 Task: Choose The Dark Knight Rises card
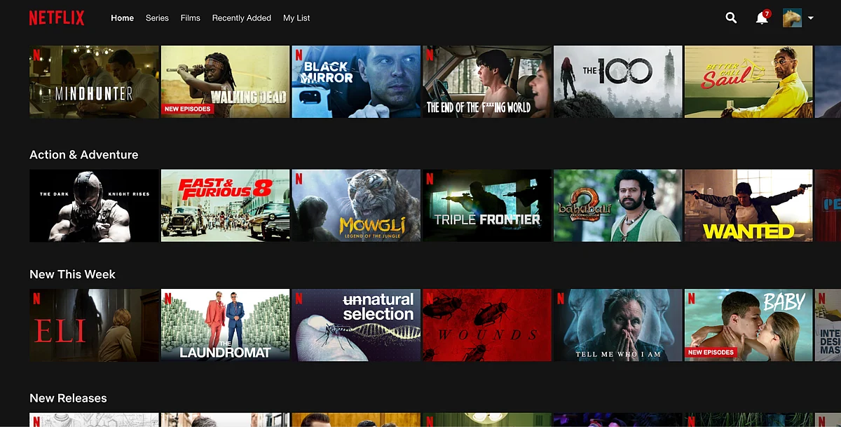94,205
